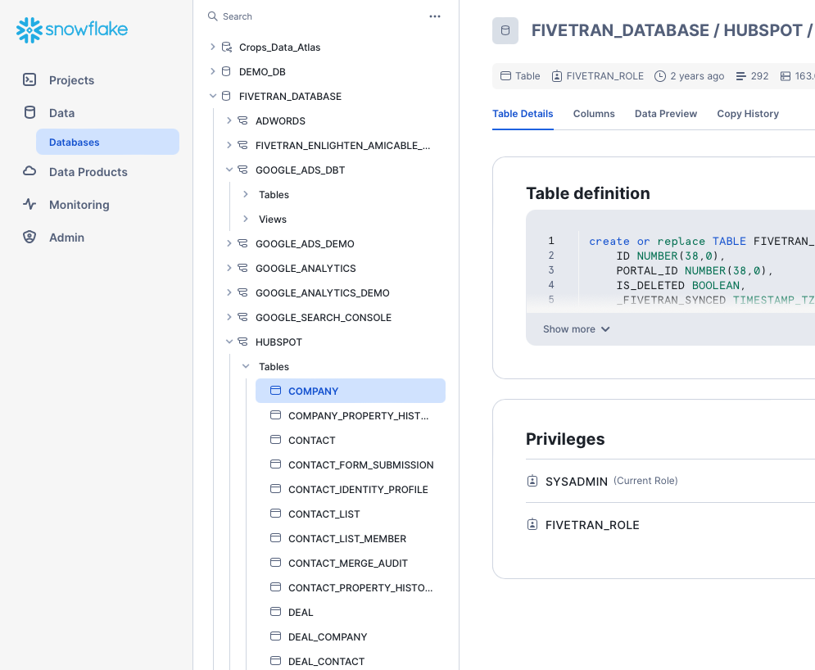Collapse Tables under HUBSPOT

[x=246, y=366]
